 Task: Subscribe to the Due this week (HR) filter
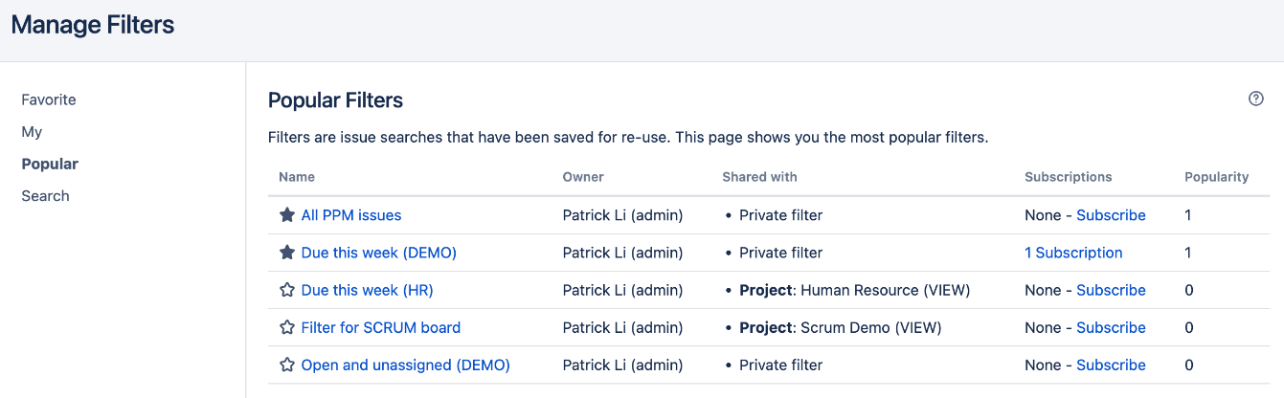(x=1111, y=290)
